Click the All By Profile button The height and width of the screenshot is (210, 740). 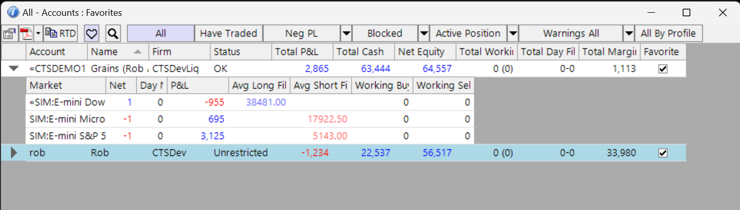point(668,34)
